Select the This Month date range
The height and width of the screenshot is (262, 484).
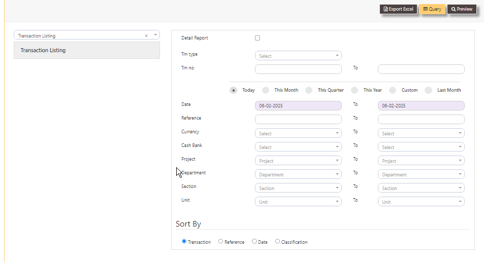pyautogui.click(x=266, y=90)
